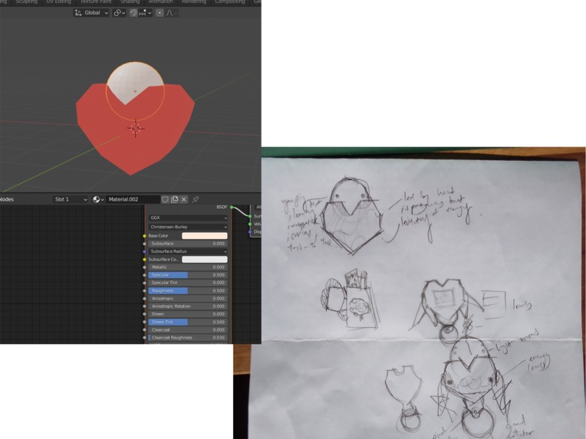Image resolution: width=586 pixels, height=439 pixels.
Task: Click the Sheen slider
Action: (188, 314)
